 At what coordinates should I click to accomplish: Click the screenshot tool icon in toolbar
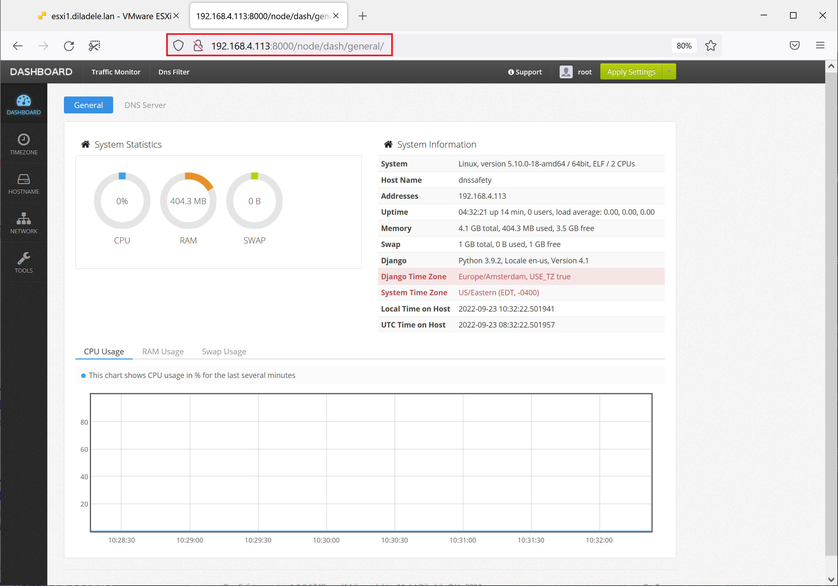95,46
